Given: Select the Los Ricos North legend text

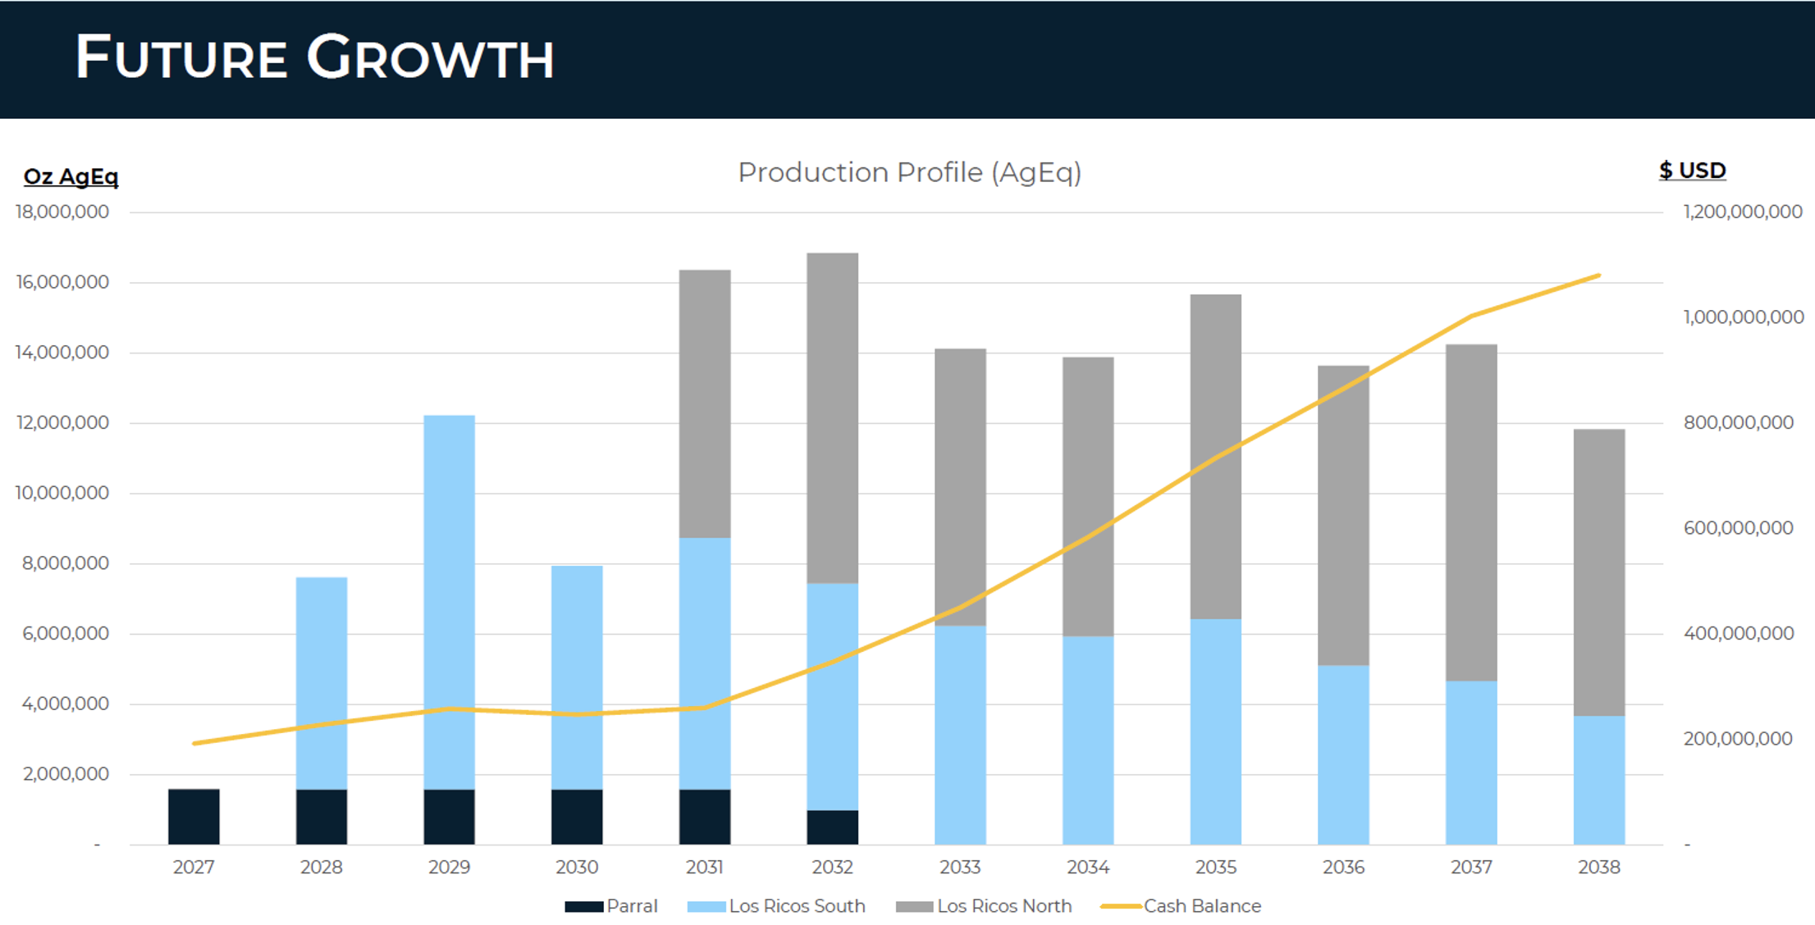Looking at the screenshot, I should pyautogui.click(x=1004, y=906).
